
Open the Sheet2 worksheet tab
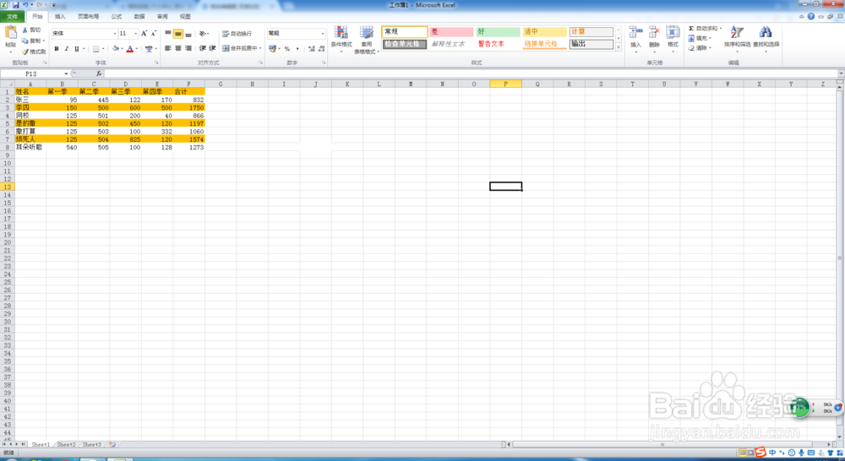(66, 445)
